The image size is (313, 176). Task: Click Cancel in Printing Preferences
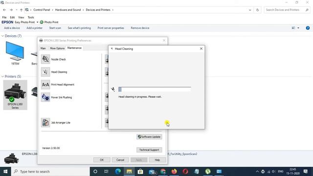click(120, 160)
